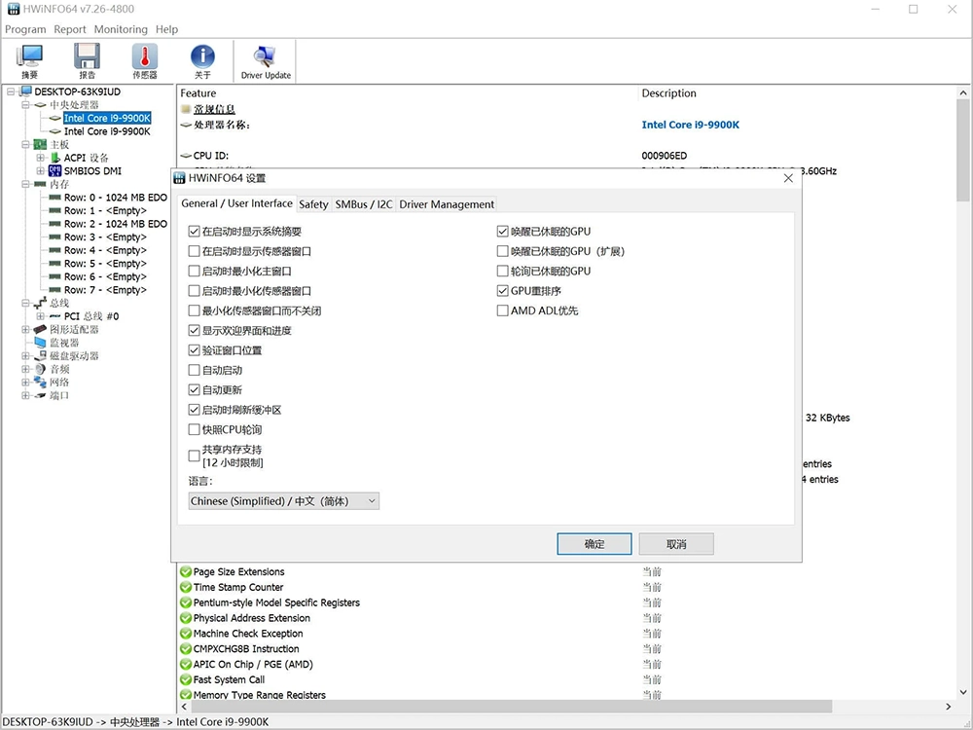Toggle the AMD ADL优先 checkbox
Viewport: 973px width, 730px height.
pyautogui.click(x=503, y=311)
